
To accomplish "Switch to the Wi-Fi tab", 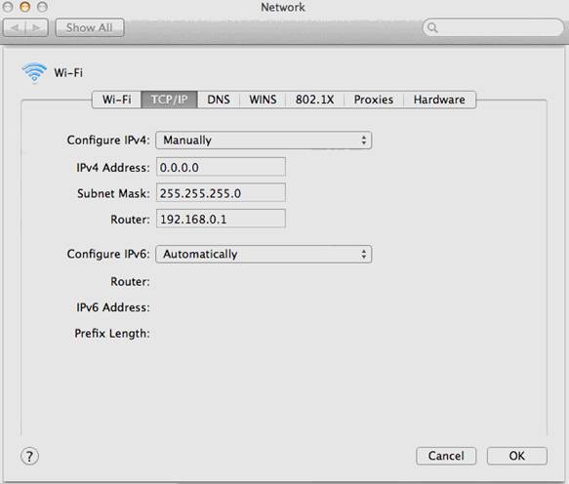I will 116,100.
